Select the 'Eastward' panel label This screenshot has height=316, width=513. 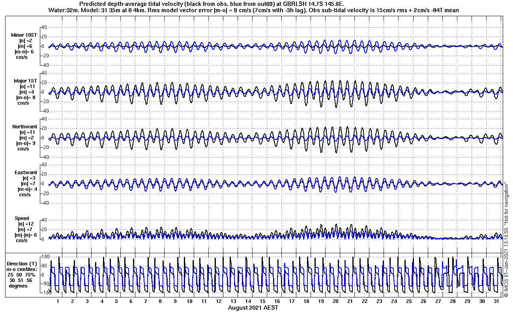(x=26, y=173)
